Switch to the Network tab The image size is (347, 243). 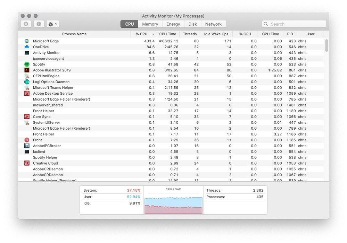pos(213,24)
